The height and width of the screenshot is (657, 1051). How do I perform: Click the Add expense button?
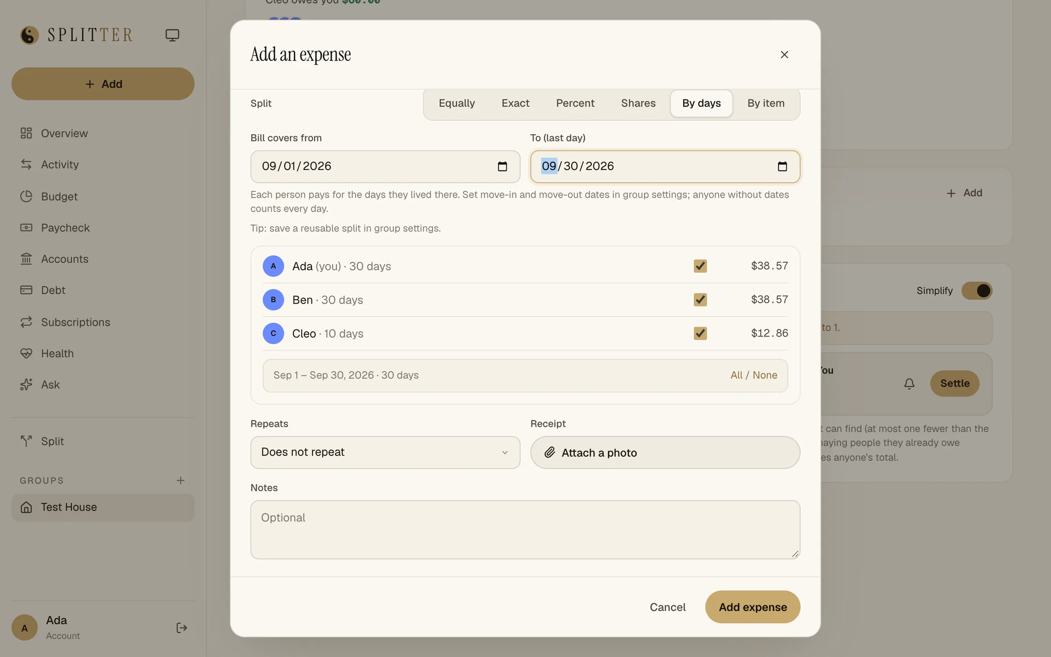pyautogui.click(x=753, y=607)
